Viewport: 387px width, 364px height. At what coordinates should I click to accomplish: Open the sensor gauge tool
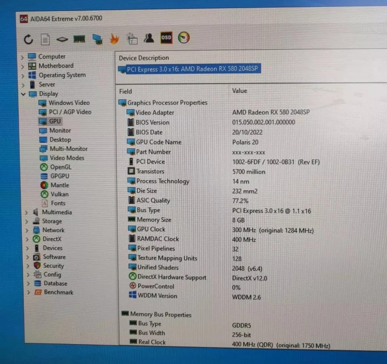[x=183, y=37]
